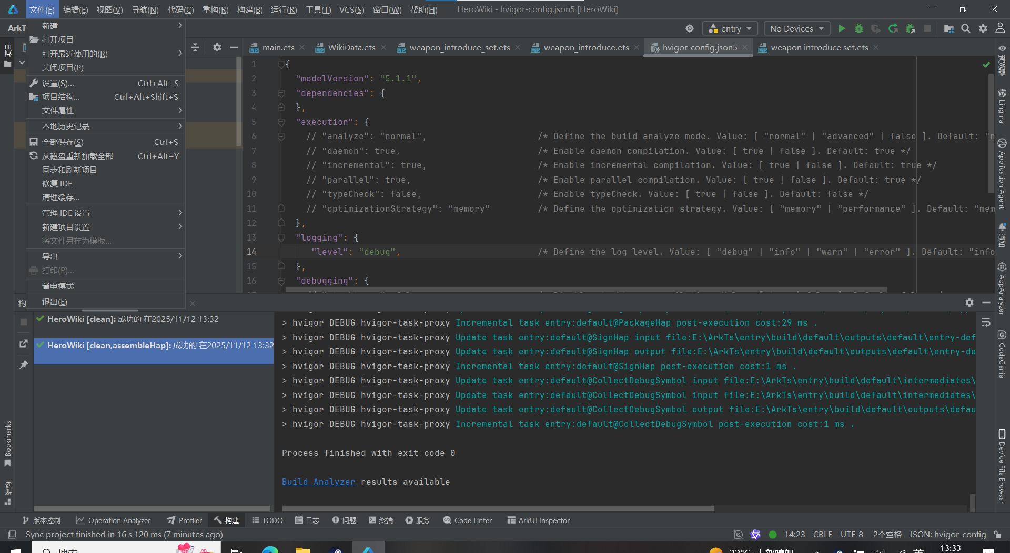Pin the build tab using pin icon
1010x553 pixels.
tap(23, 364)
